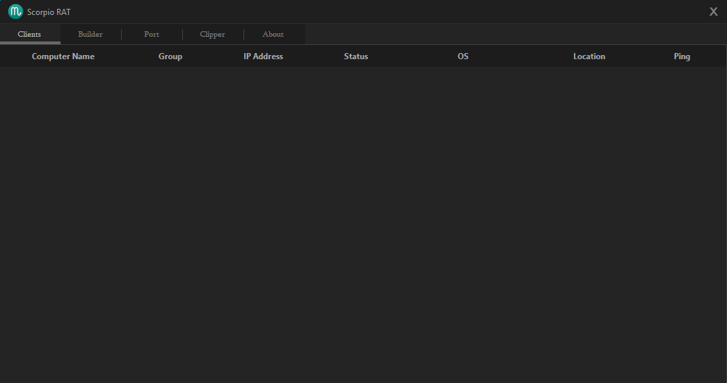The image size is (727, 383).
Task: Click the Location column header
Action: 590,56
